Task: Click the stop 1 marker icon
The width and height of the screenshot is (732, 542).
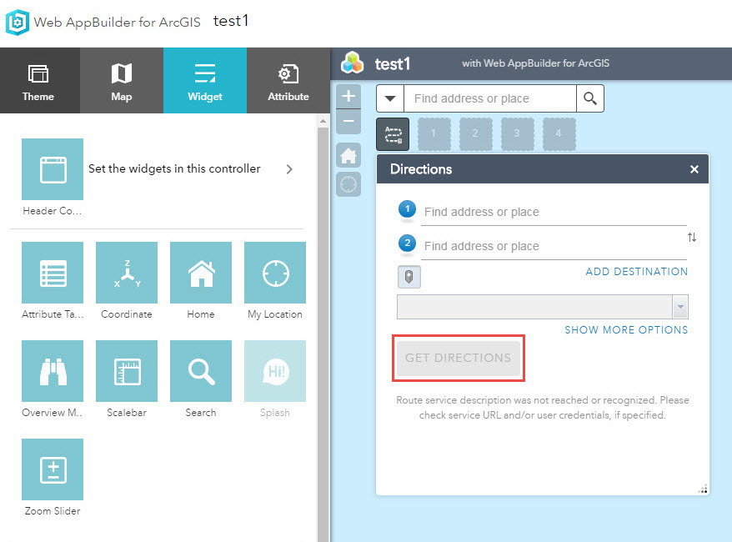Action: click(x=407, y=209)
